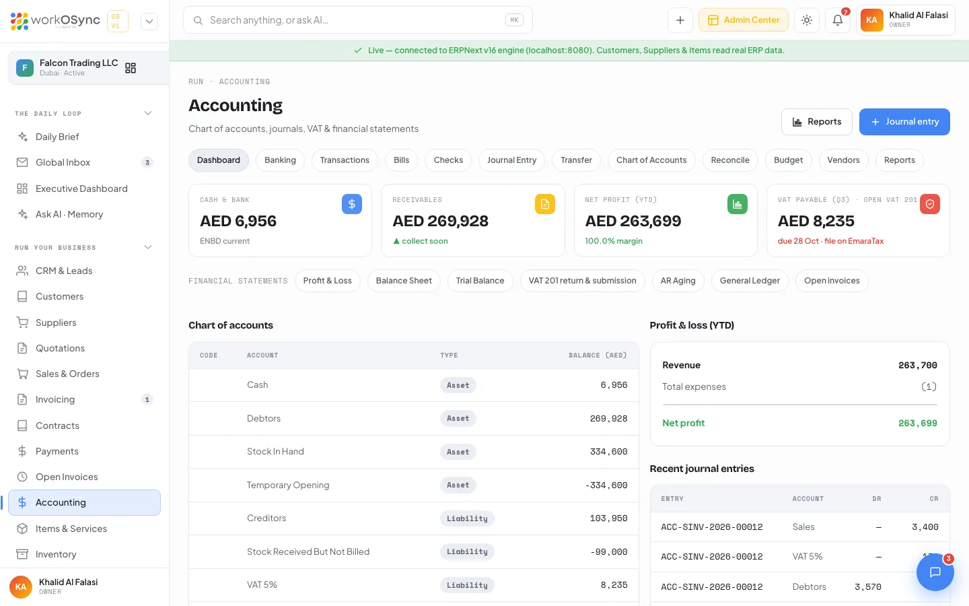Open Customers in the sidebar

click(84, 296)
